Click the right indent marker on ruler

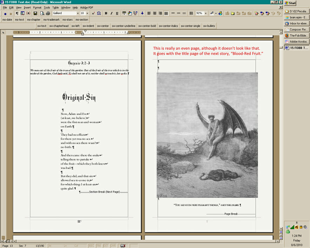point(128,33)
